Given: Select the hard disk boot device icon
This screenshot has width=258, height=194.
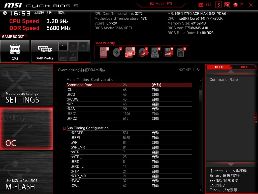Looking at the screenshot, I should (104, 52).
